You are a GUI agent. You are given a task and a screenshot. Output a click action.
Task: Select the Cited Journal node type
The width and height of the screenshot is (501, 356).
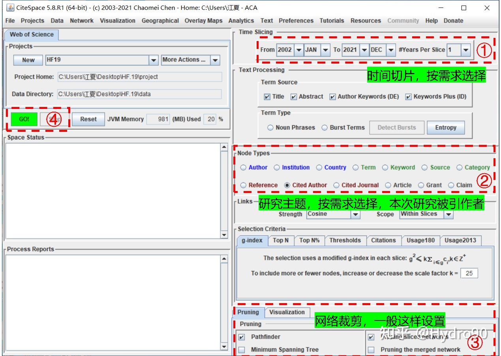point(336,185)
